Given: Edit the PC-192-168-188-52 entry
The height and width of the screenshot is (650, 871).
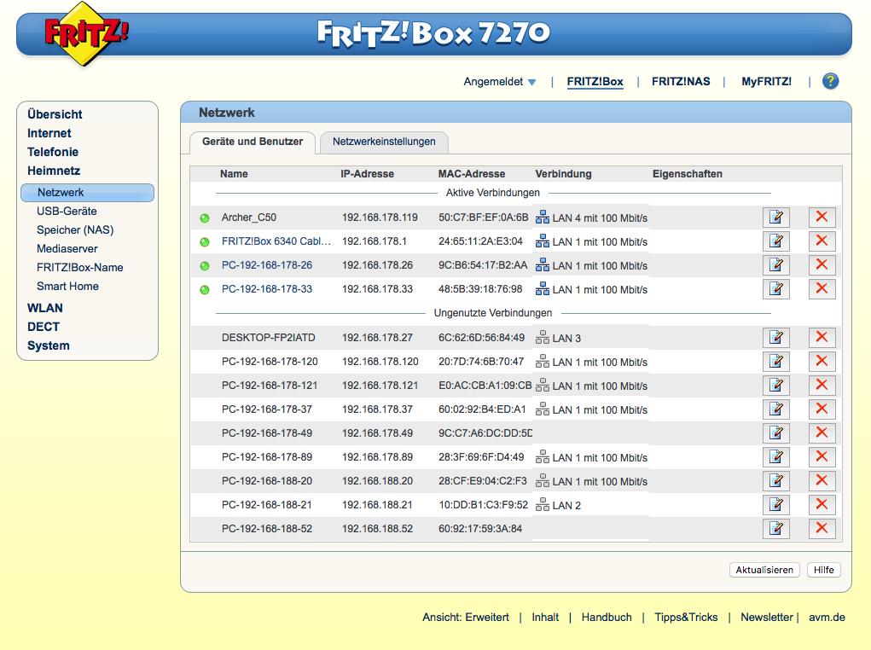Looking at the screenshot, I should 776,528.
